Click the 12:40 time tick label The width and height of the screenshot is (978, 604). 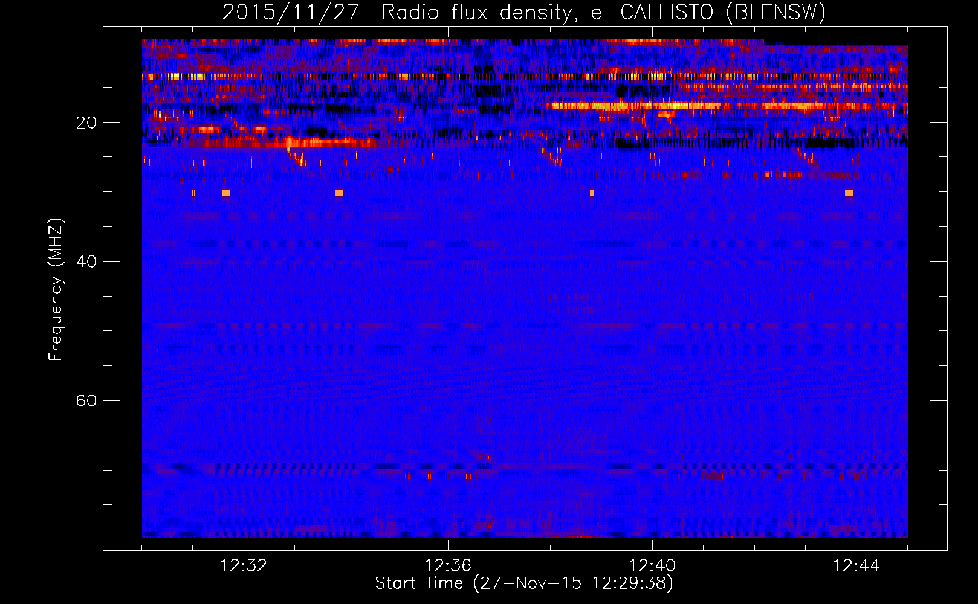[652, 566]
